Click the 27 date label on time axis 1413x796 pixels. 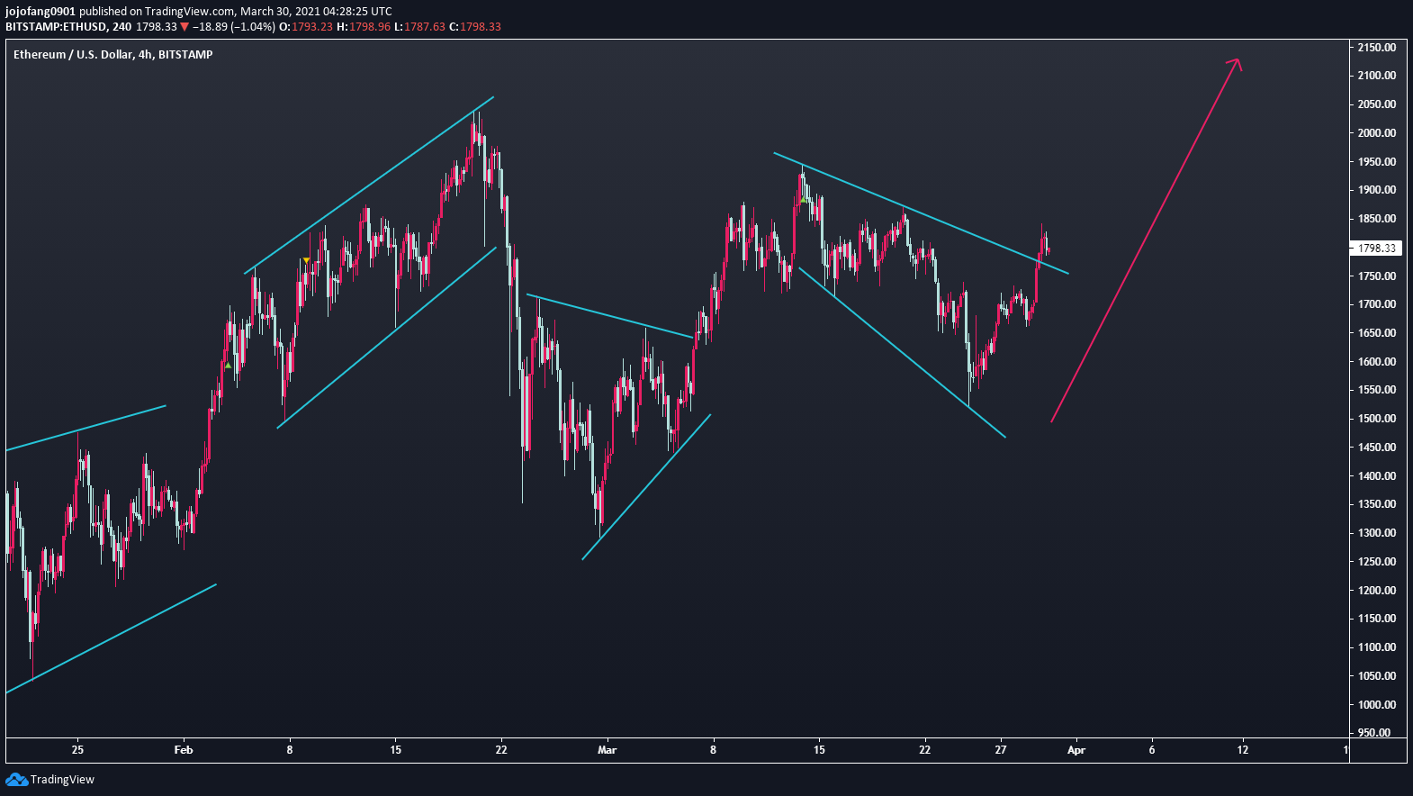pyautogui.click(x=1001, y=750)
